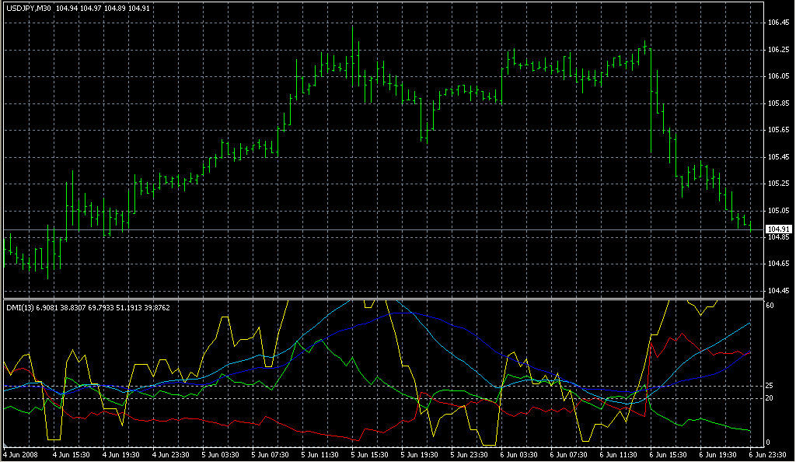Click the current price tag 104.91
796x462 pixels.
click(778, 229)
